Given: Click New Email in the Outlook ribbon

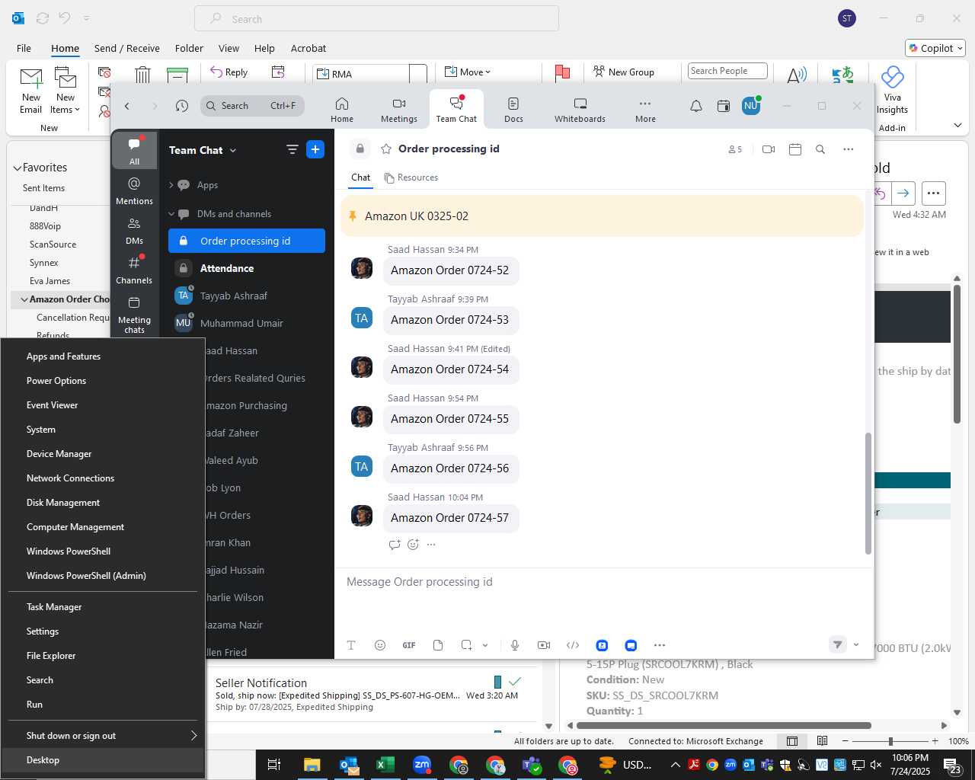Looking at the screenshot, I should [31, 91].
